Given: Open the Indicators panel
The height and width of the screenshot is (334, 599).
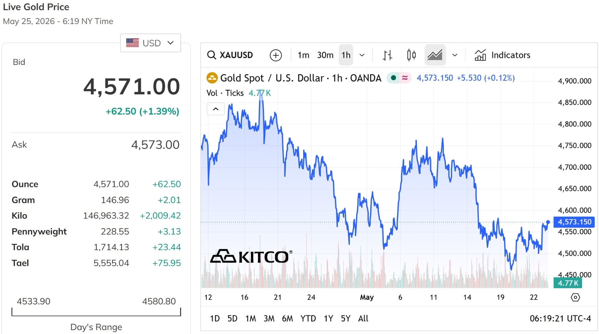Looking at the screenshot, I should [502, 55].
